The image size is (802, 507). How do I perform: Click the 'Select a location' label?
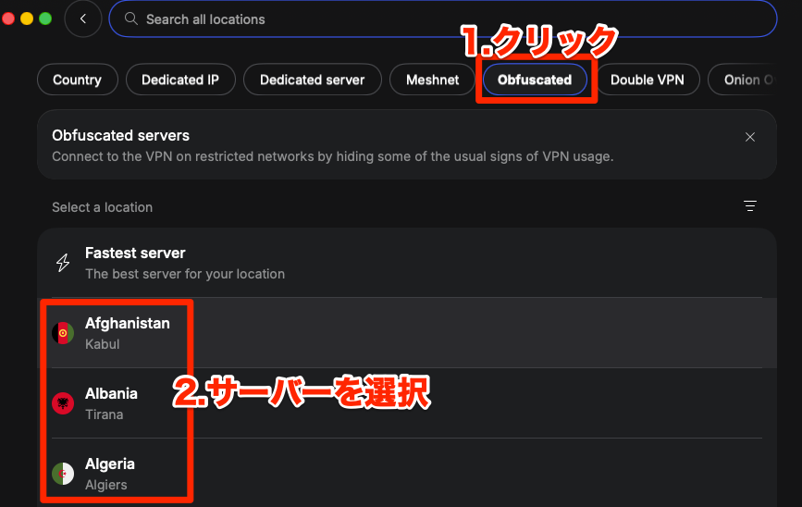[103, 207]
